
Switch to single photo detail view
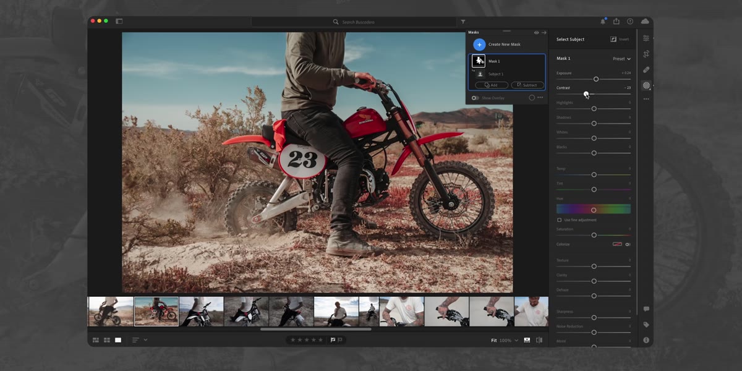(x=118, y=340)
